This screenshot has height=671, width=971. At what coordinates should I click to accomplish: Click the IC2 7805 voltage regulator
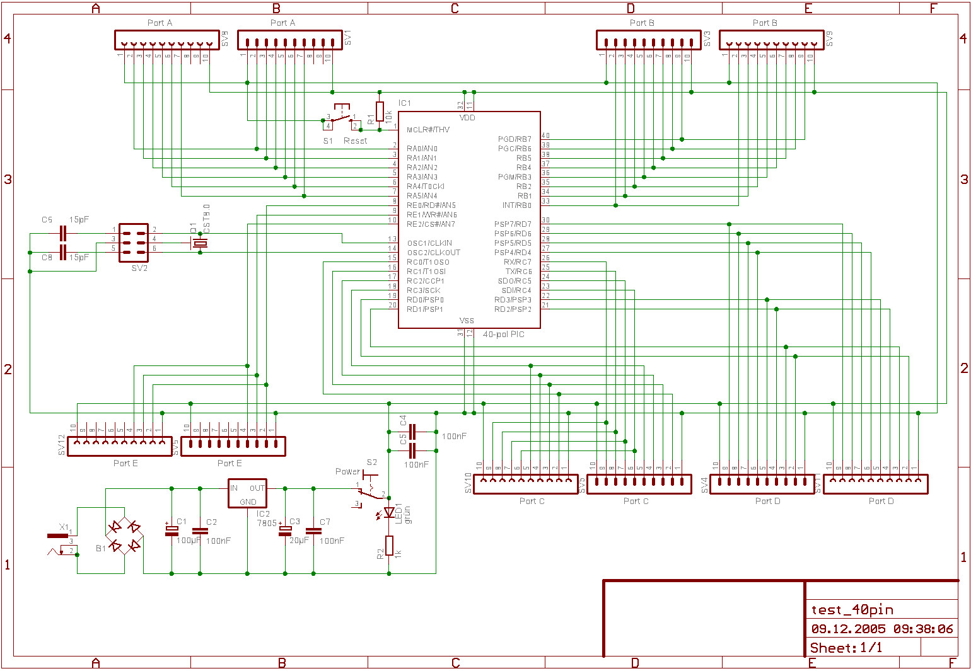[247, 493]
